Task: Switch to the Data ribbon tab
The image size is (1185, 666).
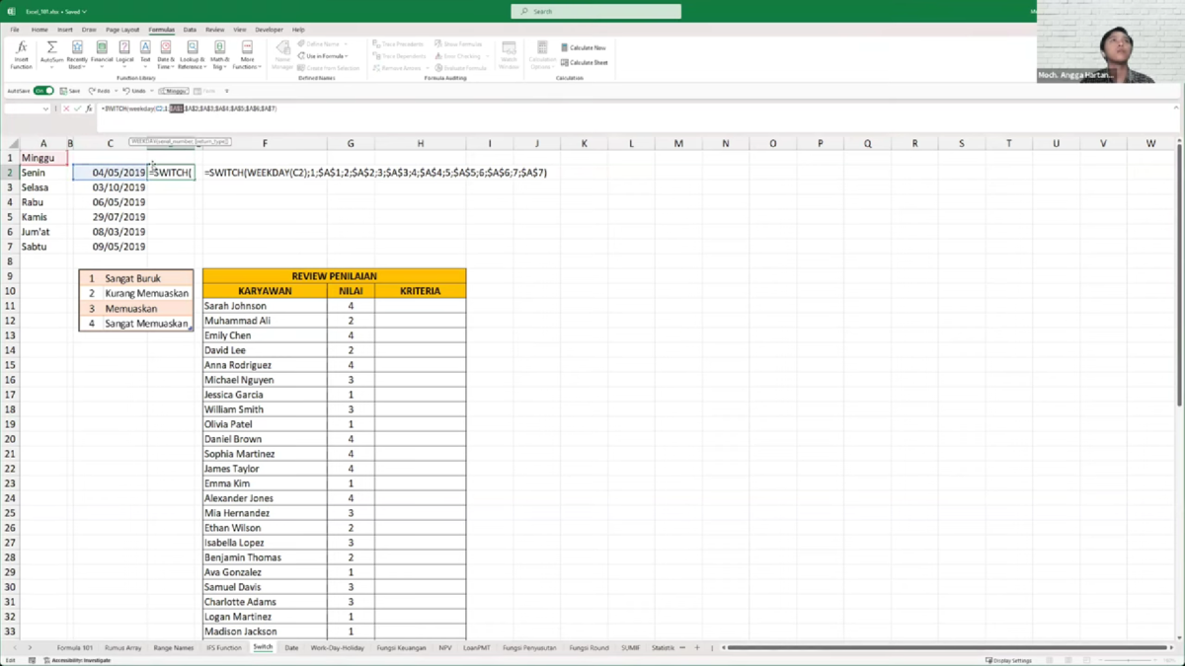Action: 190,30
